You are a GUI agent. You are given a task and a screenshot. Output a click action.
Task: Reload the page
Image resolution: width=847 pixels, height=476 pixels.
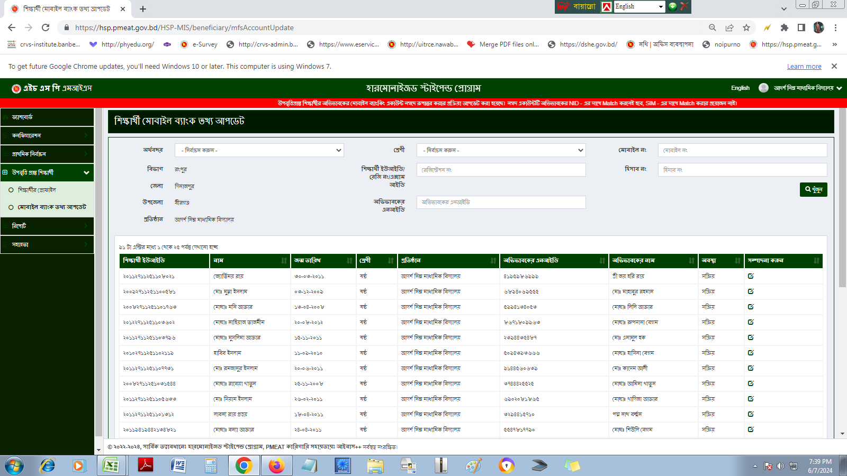pos(46,28)
